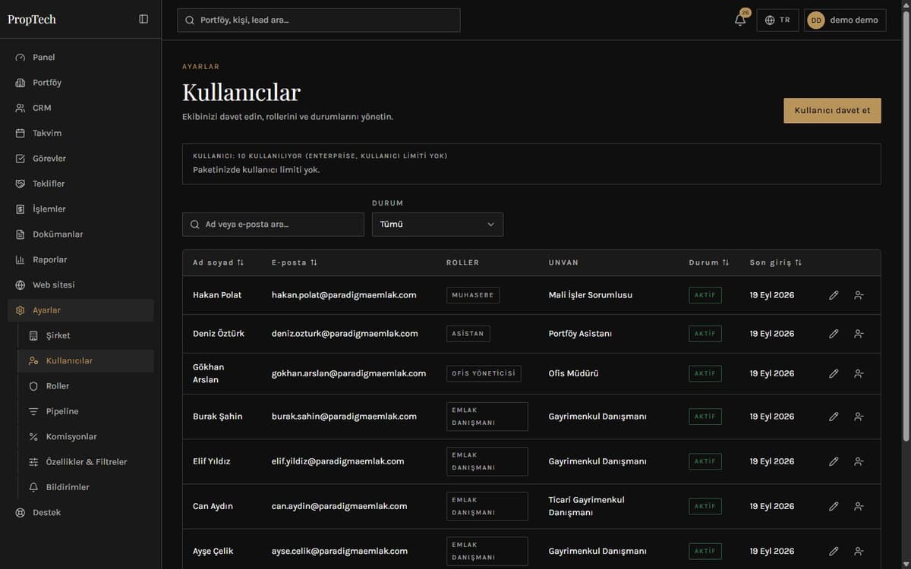This screenshot has height=569, width=911.
Task: Open Takvim in the sidebar
Action: click(80, 134)
